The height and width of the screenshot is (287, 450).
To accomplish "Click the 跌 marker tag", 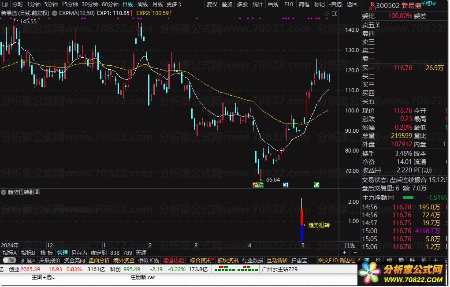I will coord(260,185).
